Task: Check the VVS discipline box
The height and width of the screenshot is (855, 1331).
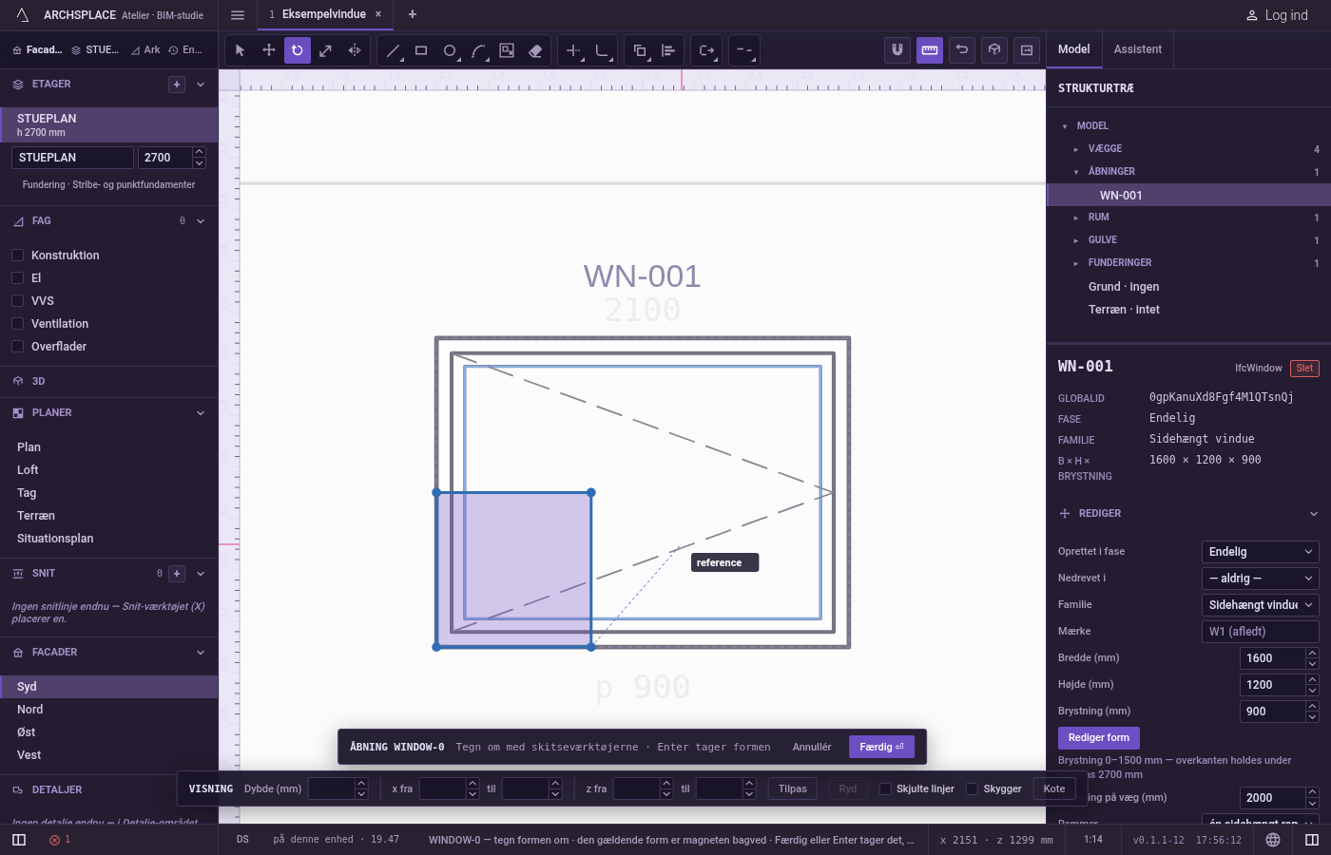Action: coord(17,301)
